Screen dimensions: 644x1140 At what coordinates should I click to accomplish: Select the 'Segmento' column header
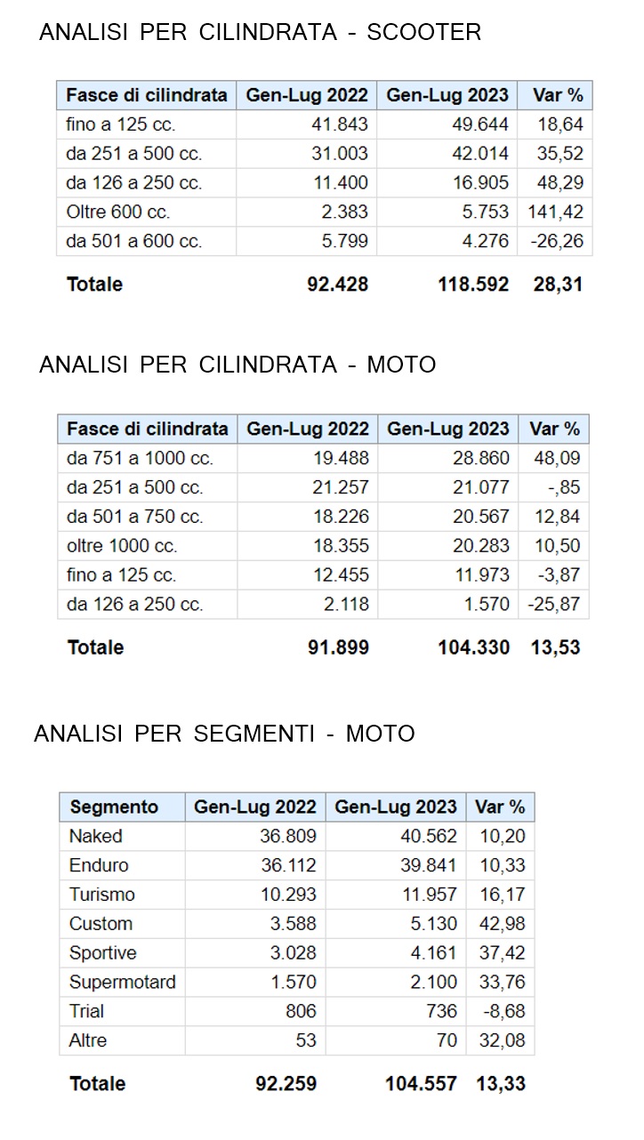coord(114,807)
